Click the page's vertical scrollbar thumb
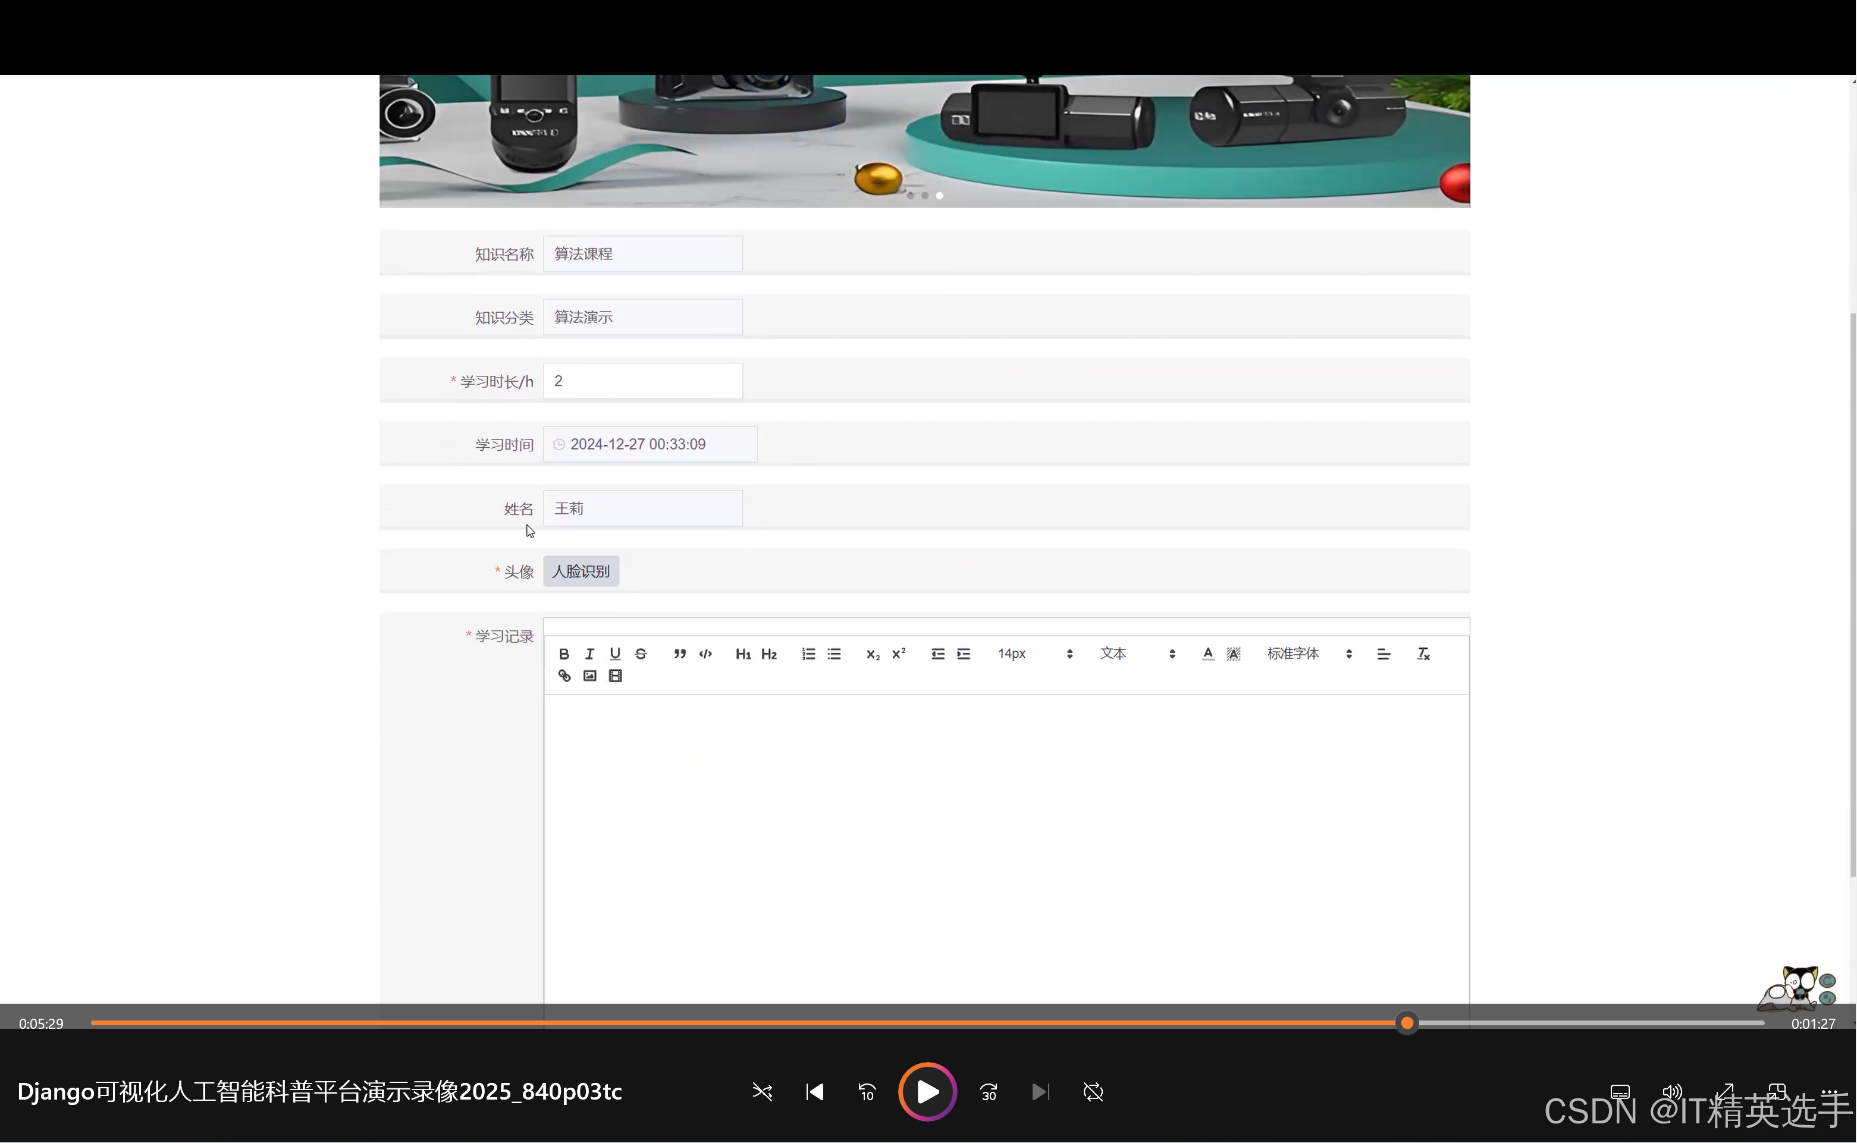Screen dimensions: 1857x1143 [x=1852, y=594]
